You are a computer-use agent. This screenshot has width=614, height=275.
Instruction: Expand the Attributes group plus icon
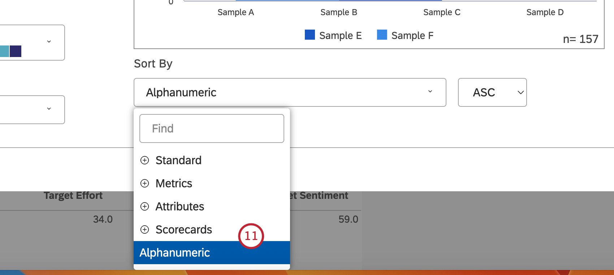pyautogui.click(x=144, y=206)
